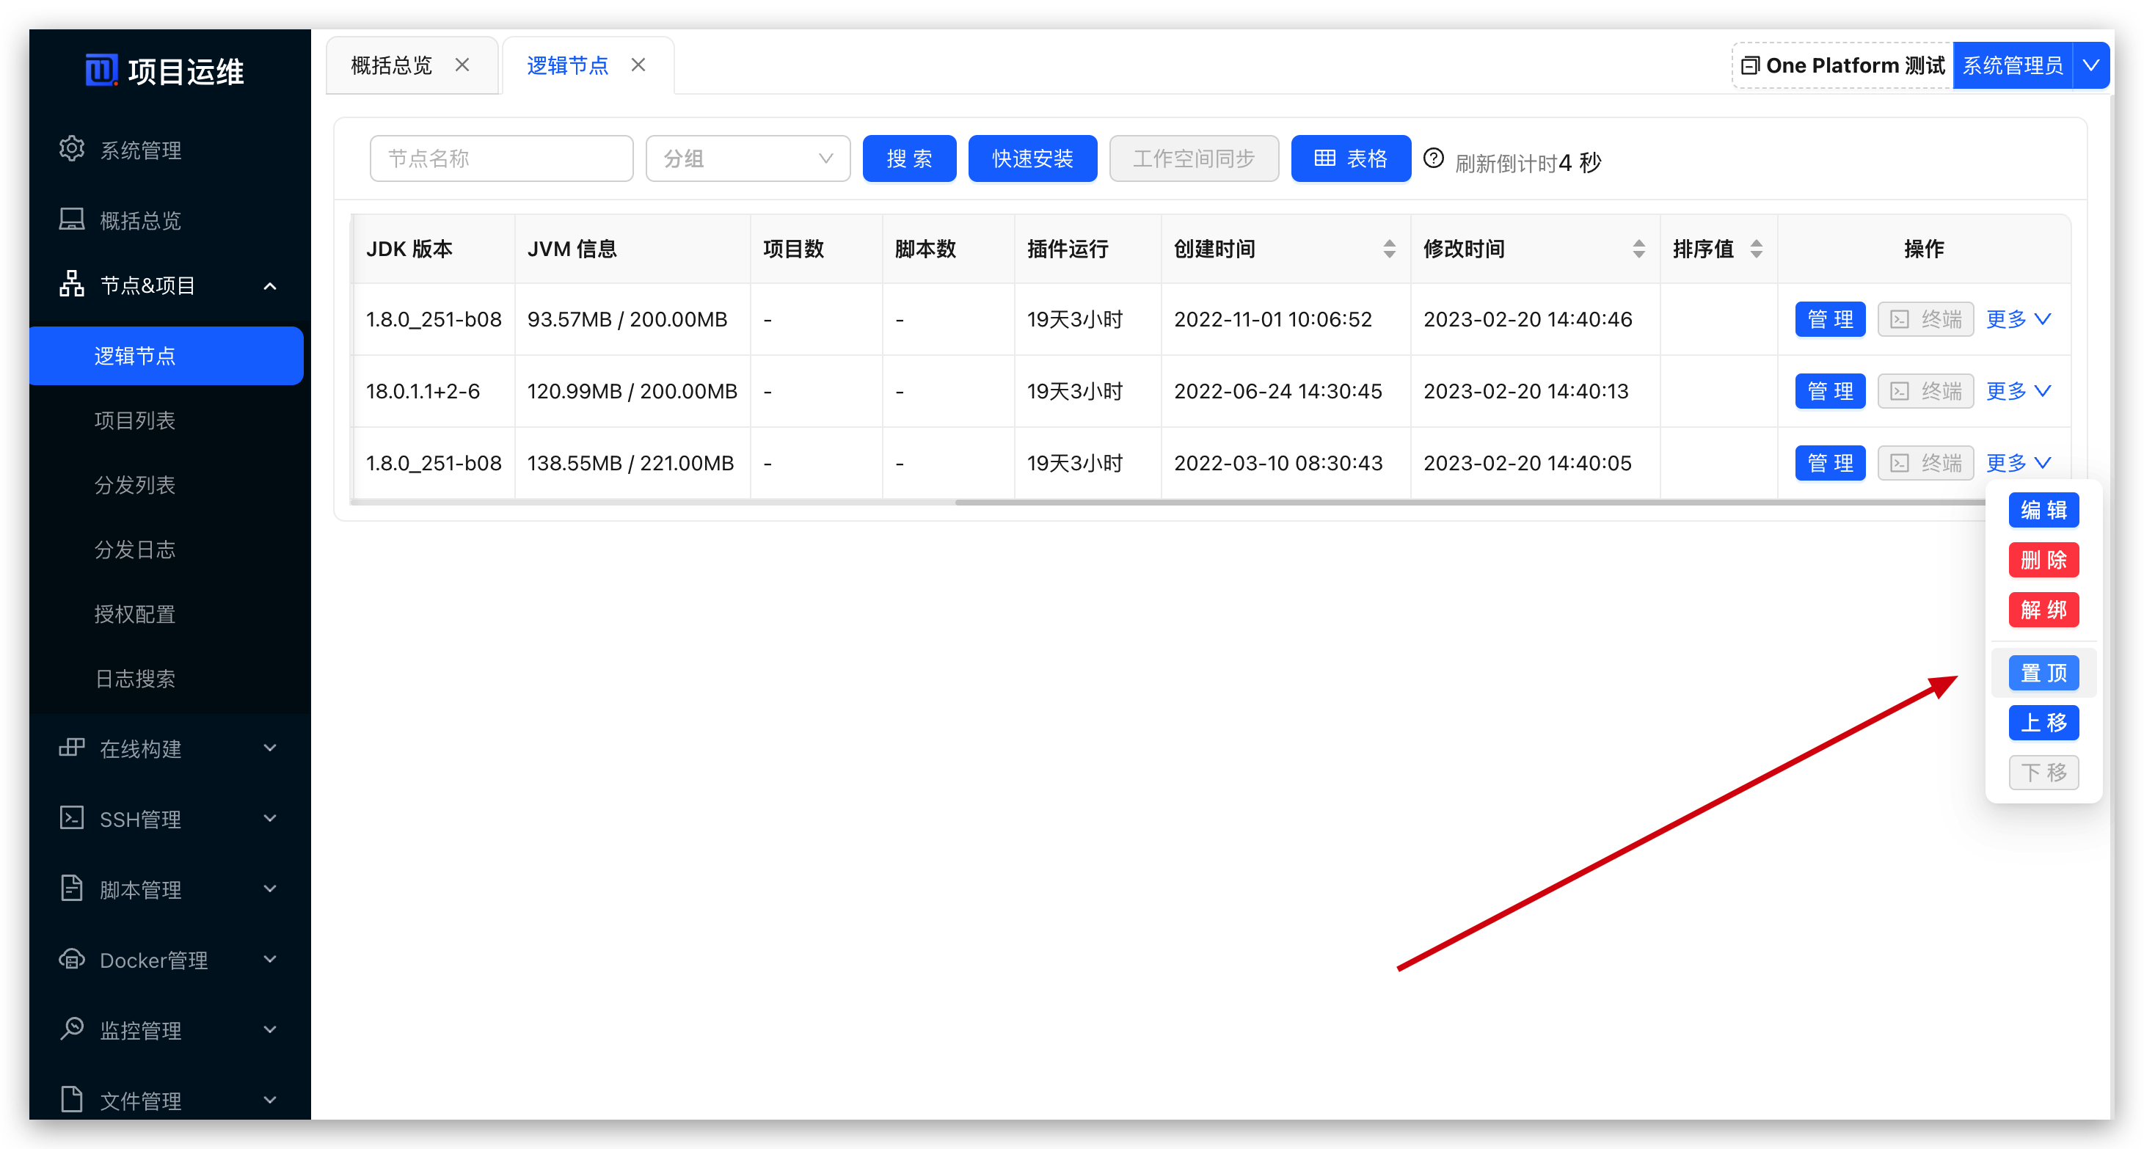Select 置顶 in the more dropdown menu

click(x=2043, y=673)
